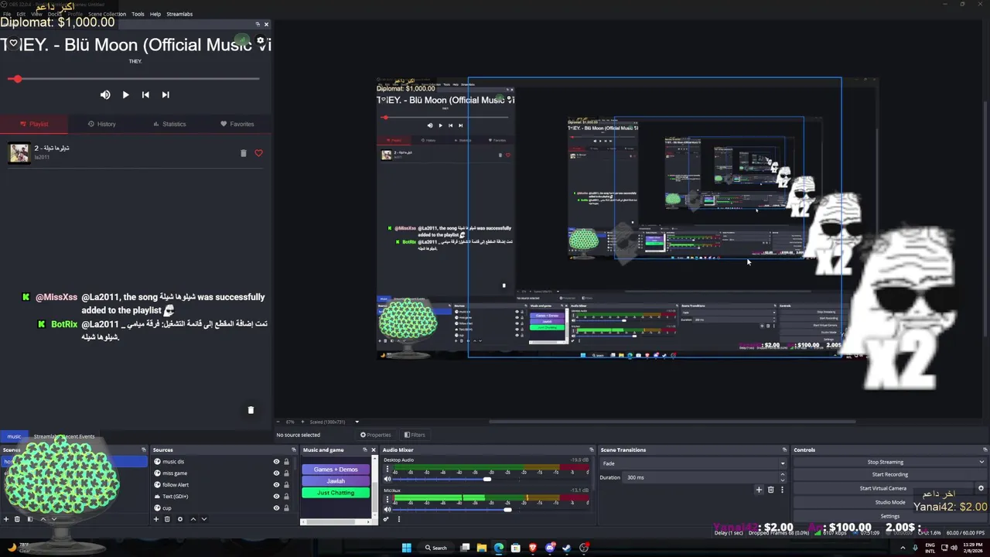
Task: Toggle visibility of music dis source
Action: pos(276,462)
